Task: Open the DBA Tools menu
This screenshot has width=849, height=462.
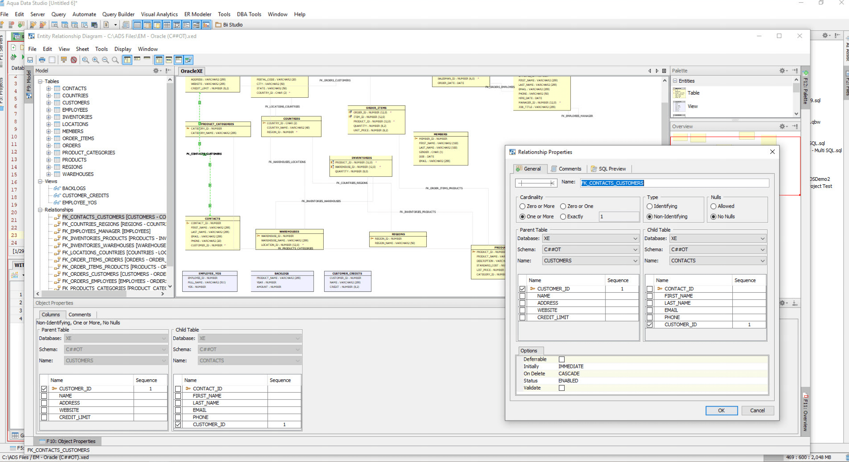Action: pos(249,14)
